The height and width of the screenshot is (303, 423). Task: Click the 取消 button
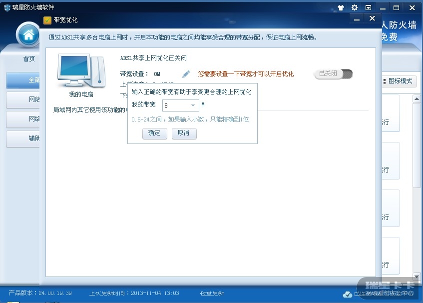(184, 133)
